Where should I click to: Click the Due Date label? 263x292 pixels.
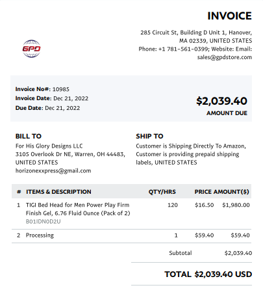(29, 108)
